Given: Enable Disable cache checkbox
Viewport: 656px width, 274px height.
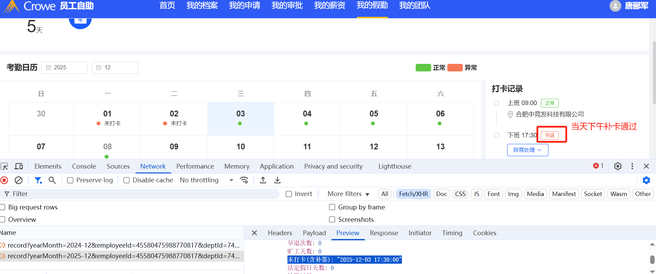Looking at the screenshot, I should pos(127,180).
